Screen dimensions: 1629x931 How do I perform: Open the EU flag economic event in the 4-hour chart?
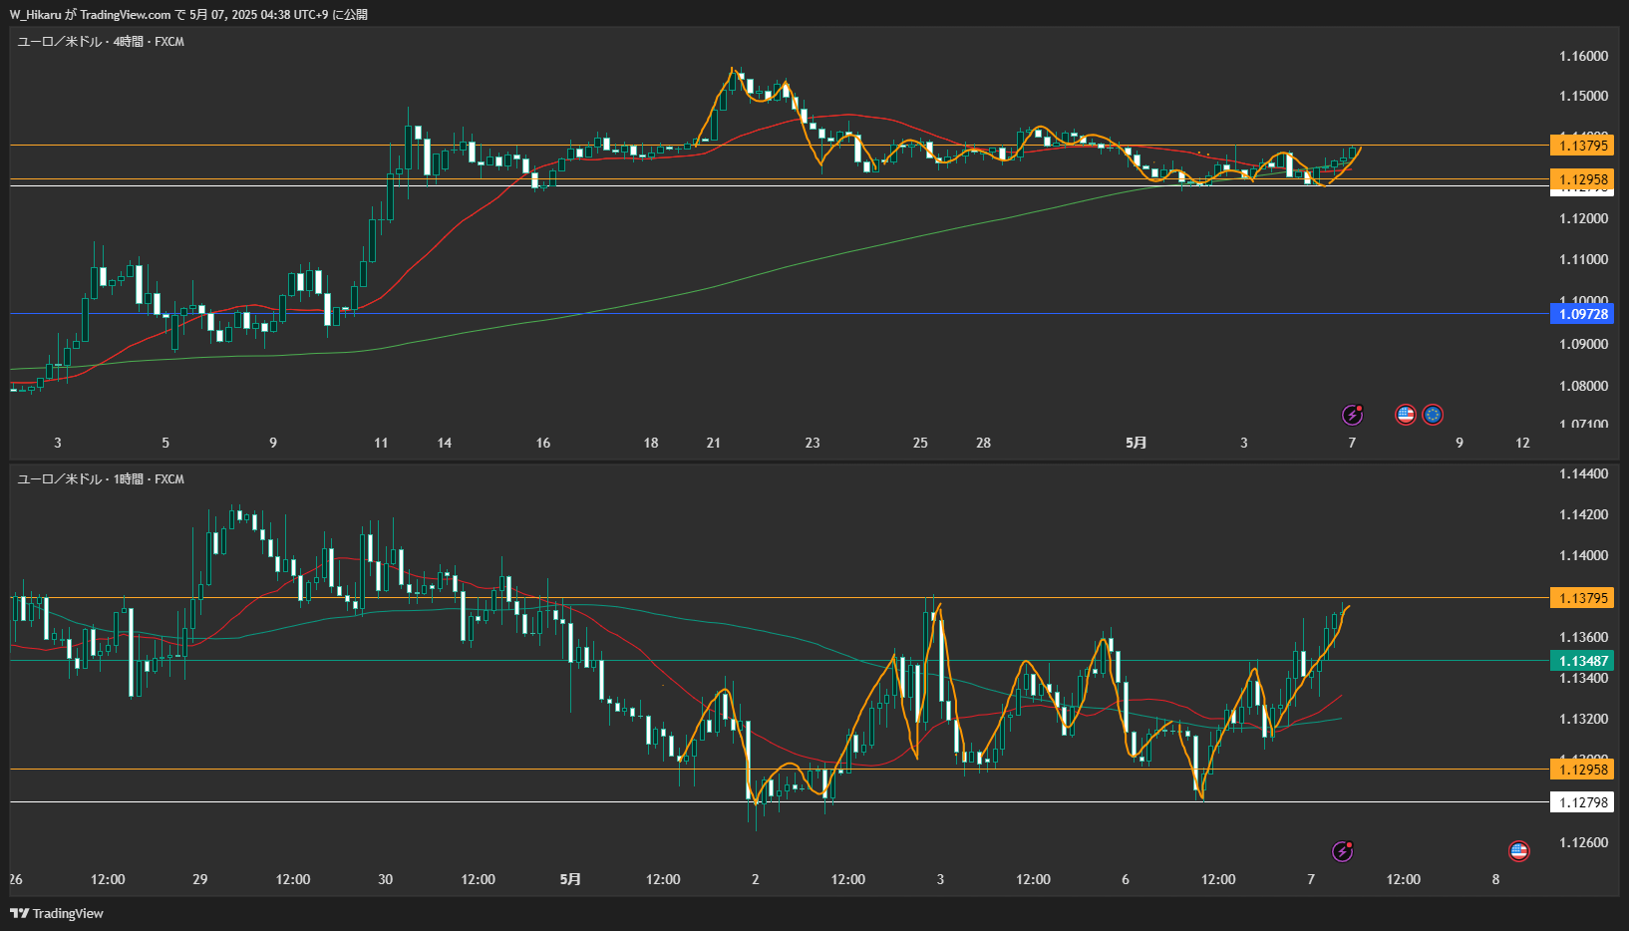tap(1433, 415)
